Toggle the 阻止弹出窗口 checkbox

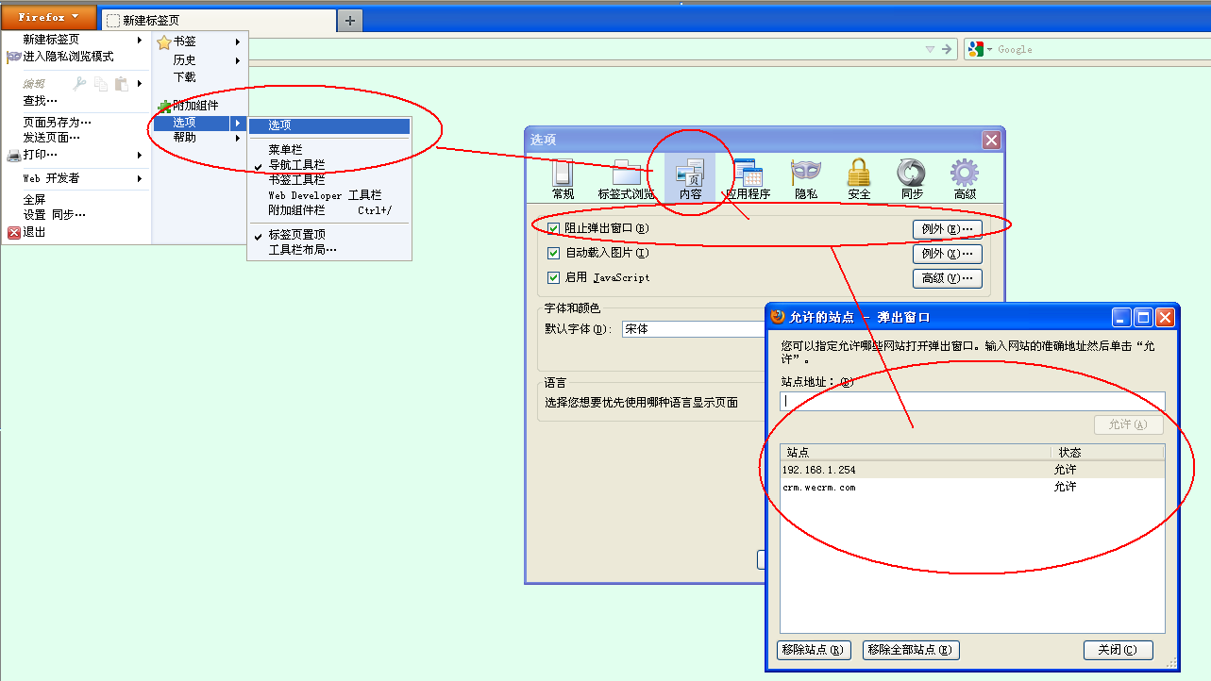click(x=554, y=228)
